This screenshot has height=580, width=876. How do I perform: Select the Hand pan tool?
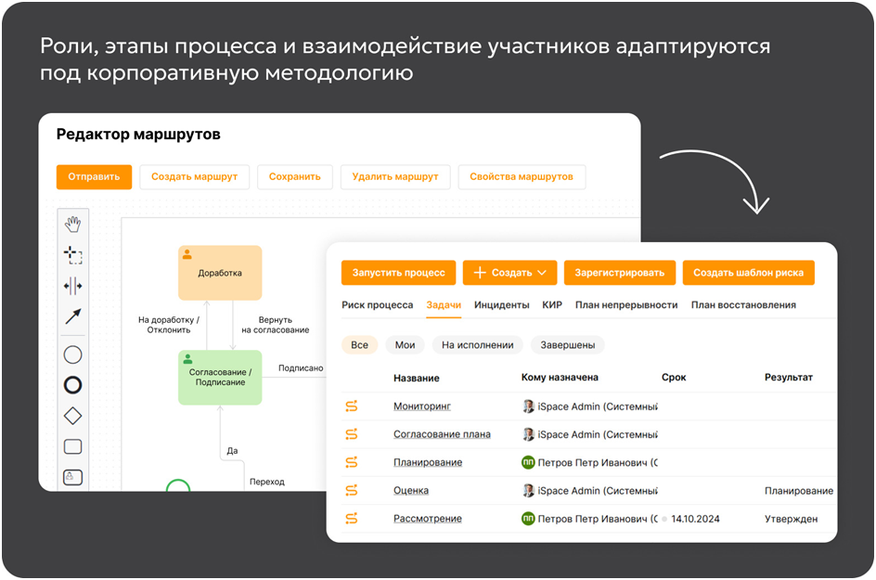[x=73, y=223]
